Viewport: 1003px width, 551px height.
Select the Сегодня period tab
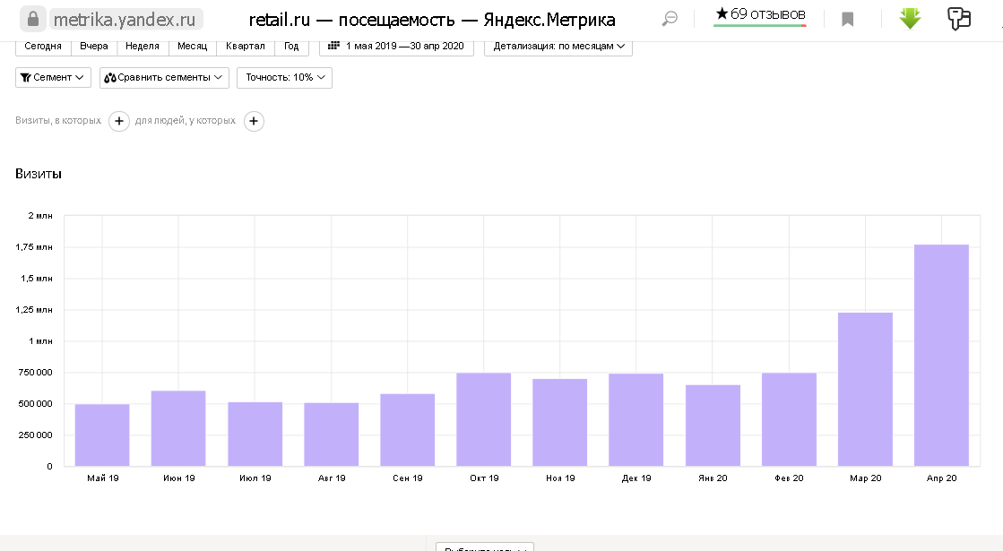click(x=43, y=47)
